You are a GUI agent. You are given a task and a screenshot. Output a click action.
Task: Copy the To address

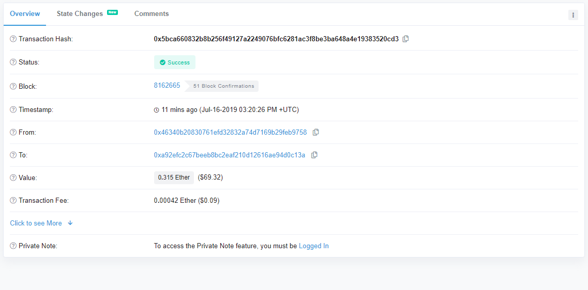pyautogui.click(x=314, y=155)
